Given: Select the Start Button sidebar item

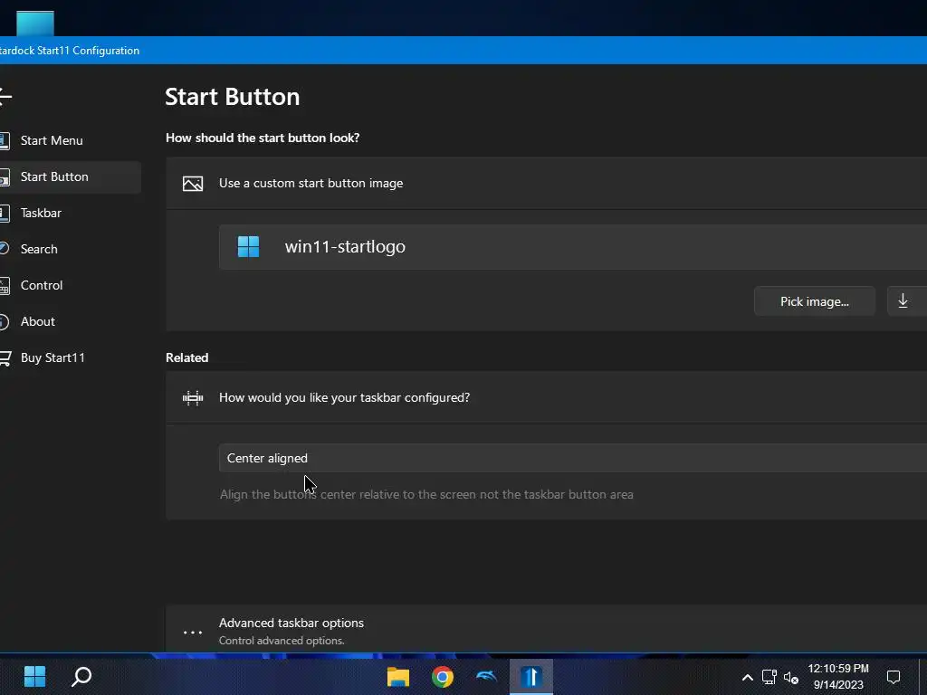Looking at the screenshot, I should [x=69, y=176].
